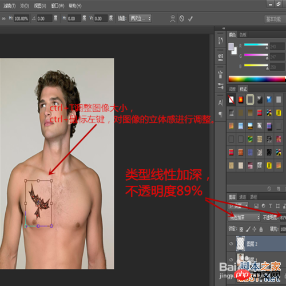Open the layer filter kind dropdown 类型
This screenshot has height=286, width=286.
[239, 206]
